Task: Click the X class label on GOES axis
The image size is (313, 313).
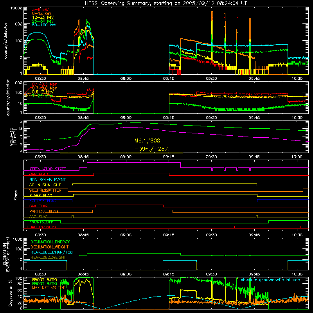Action: (21, 122)
